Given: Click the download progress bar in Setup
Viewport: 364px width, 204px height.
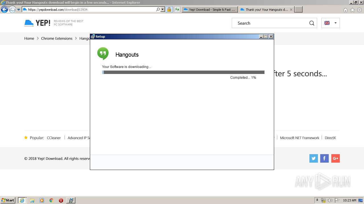Looking at the screenshot, I should click(183, 72).
